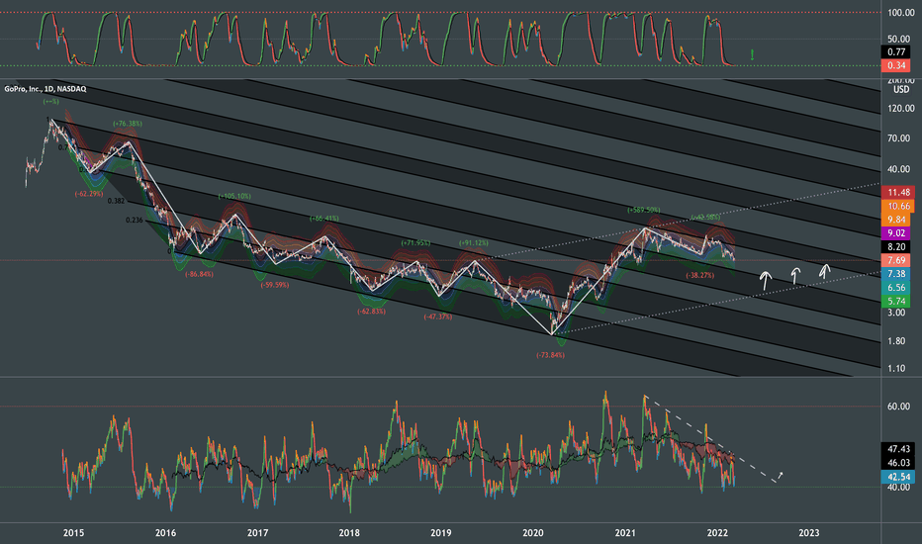Click the 2017 year label on time axis
This screenshot has height=544, width=922.
pyautogui.click(x=257, y=533)
